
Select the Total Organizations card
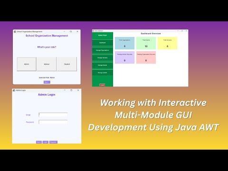click(124, 43)
